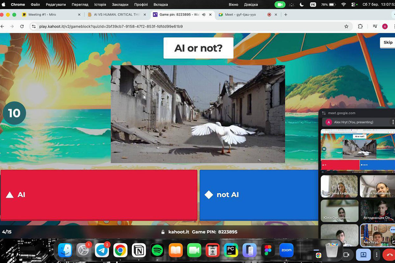This screenshot has height=263, width=395.
Task: Open the Файл menu
Action: 35,5
